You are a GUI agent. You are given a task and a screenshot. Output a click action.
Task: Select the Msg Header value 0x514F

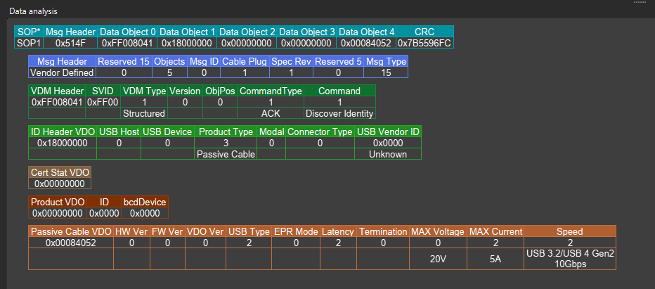(x=70, y=43)
